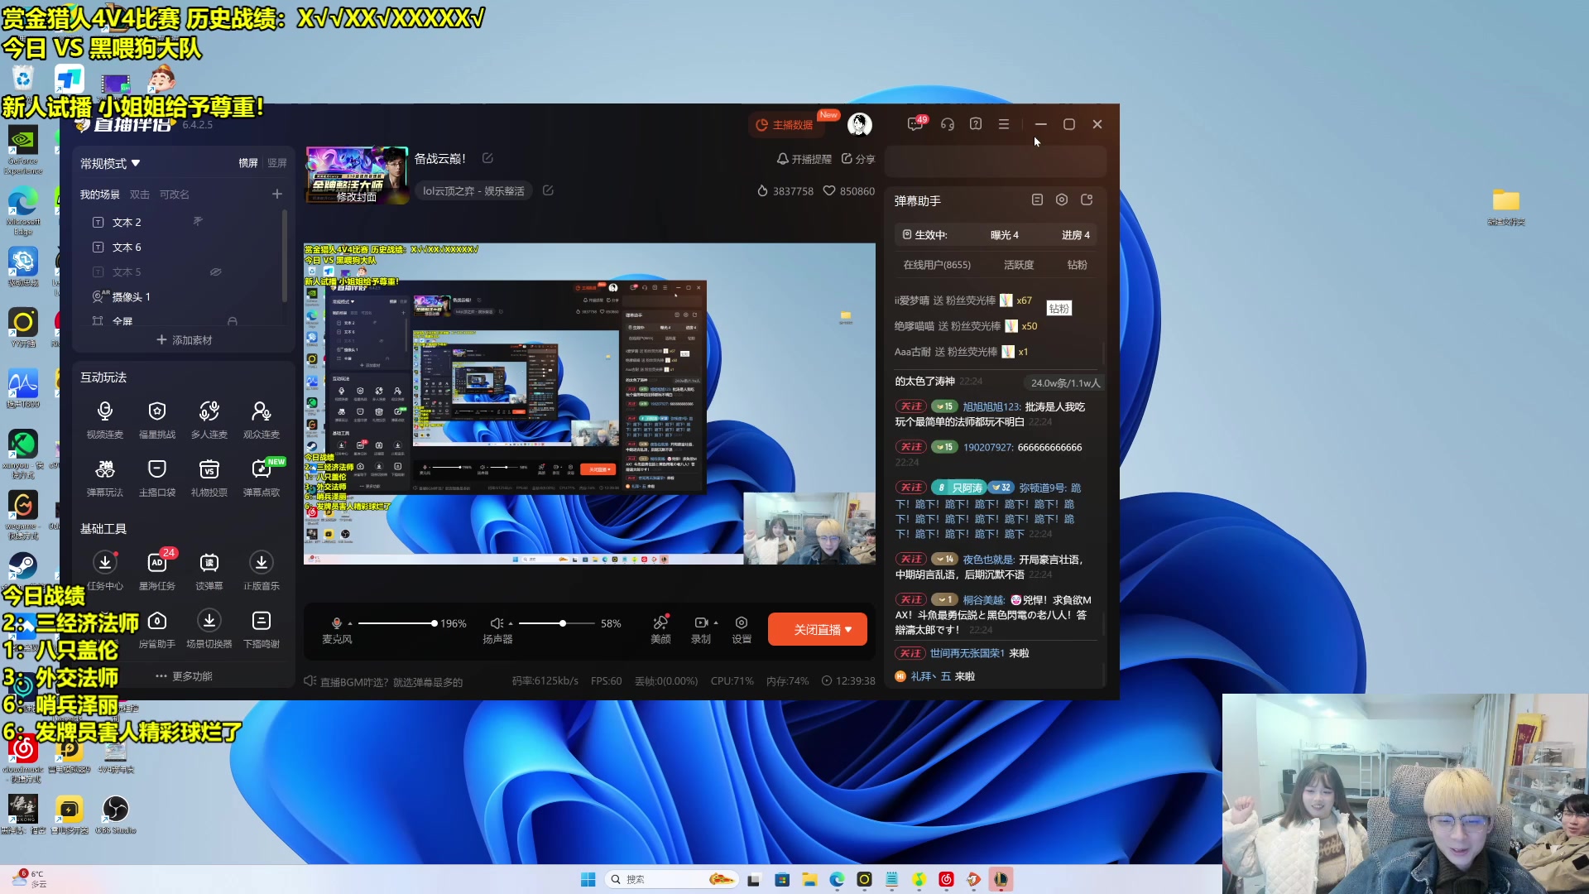Open 正版音乐 licensed music tool

pos(261,571)
